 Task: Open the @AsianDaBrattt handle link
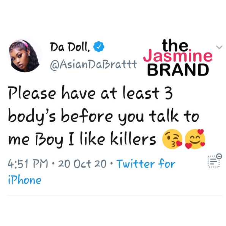(93, 65)
